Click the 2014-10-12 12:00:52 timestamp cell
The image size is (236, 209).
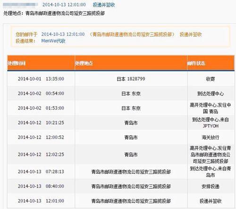[x=41, y=137]
